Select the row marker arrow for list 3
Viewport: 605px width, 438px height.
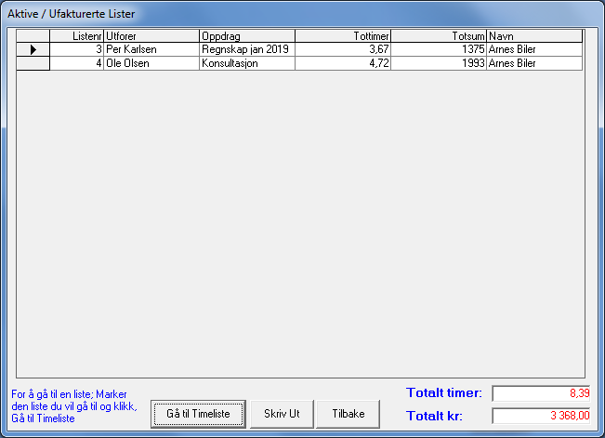[33, 49]
